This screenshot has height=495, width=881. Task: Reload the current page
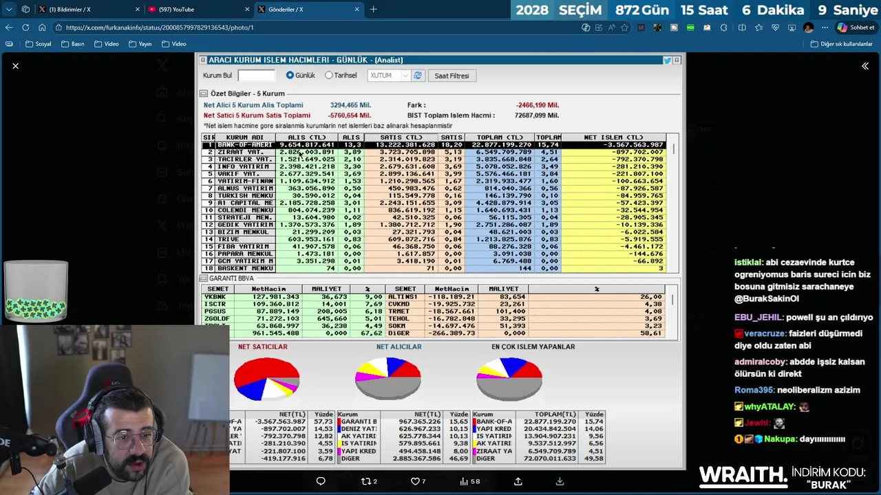25,27
